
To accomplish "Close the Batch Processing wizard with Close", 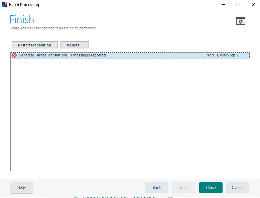I will click(x=211, y=188).
